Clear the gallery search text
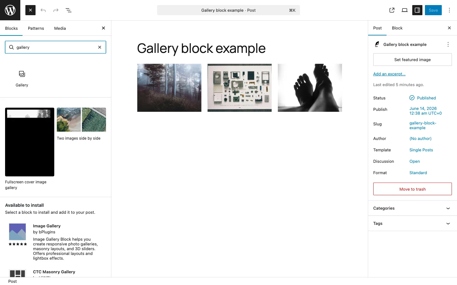 point(100,47)
